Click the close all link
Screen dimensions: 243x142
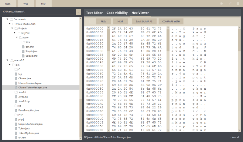coord(234,137)
